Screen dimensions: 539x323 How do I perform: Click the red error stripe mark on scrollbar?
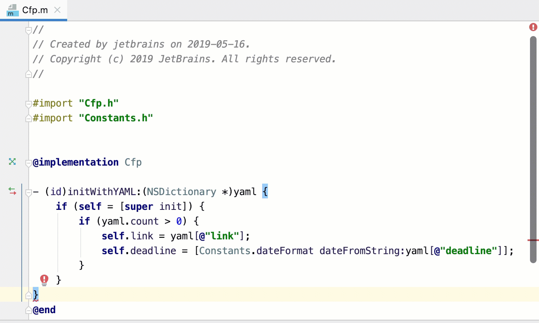click(x=533, y=240)
